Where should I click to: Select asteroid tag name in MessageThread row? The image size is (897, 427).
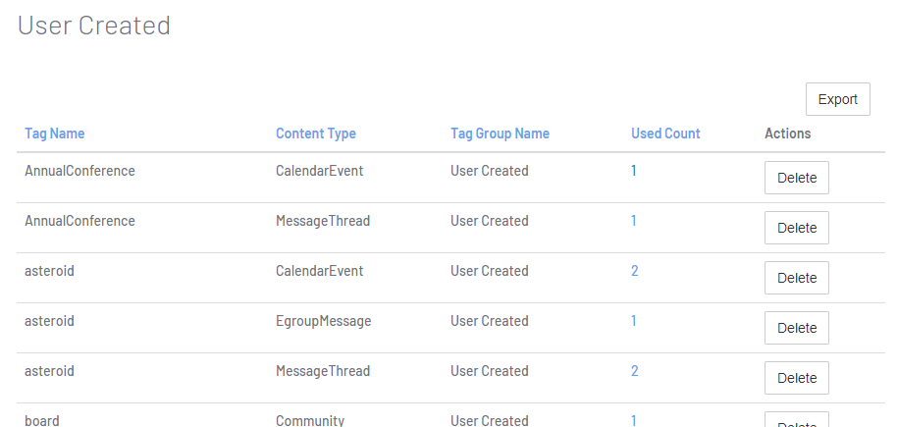(x=49, y=371)
